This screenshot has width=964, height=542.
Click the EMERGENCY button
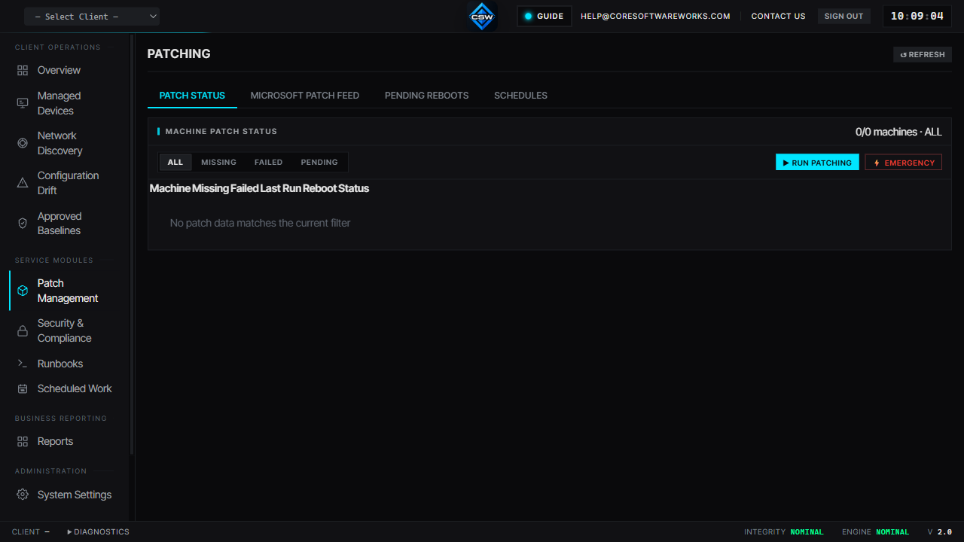(904, 163)
